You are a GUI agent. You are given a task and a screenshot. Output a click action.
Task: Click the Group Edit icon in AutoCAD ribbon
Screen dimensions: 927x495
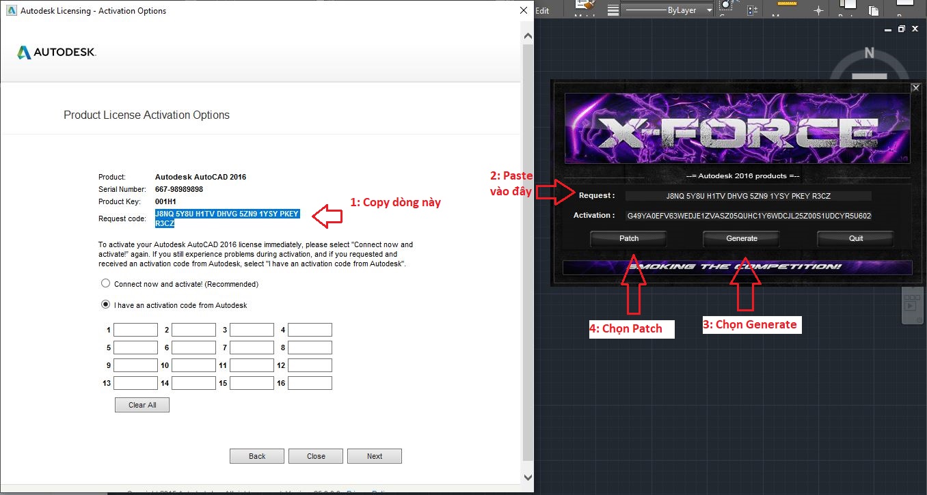click(x=753, y=10)
